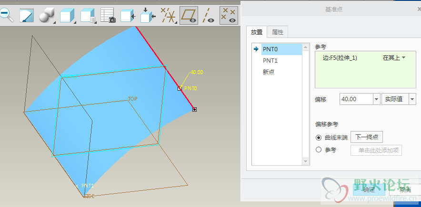This screenshot has width=421, height=207.
Task: Click the 偏移 value field 40.00
Action: (x=356, y=99)
